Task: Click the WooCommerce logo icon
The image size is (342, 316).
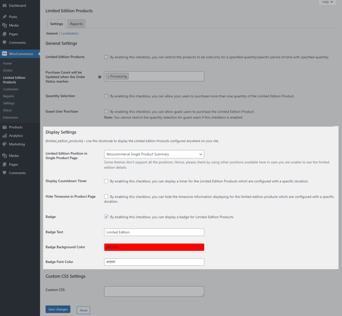Action: click(4, 54)
